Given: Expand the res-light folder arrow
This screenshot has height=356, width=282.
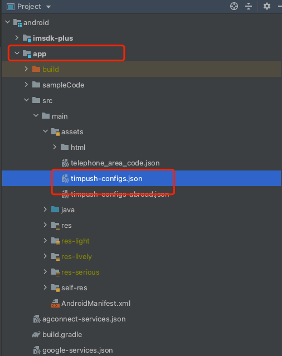Looking at the screenshot, I should [x=45, y=241].
